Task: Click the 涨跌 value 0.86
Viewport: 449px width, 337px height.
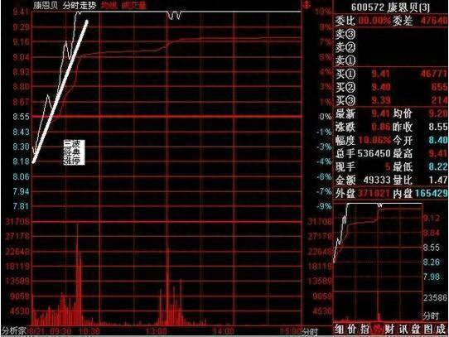Action: point(381,127)
